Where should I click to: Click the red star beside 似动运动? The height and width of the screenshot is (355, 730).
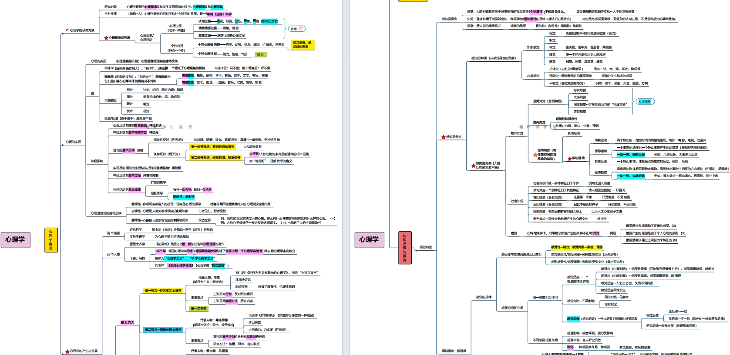(569, 159)
